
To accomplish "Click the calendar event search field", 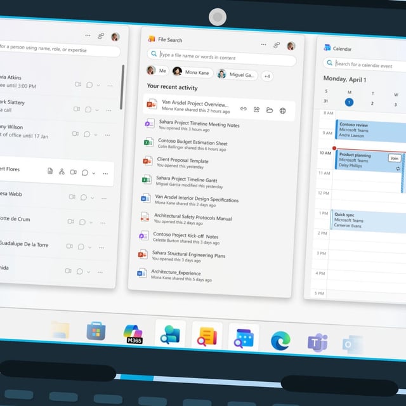I will 365,64.
